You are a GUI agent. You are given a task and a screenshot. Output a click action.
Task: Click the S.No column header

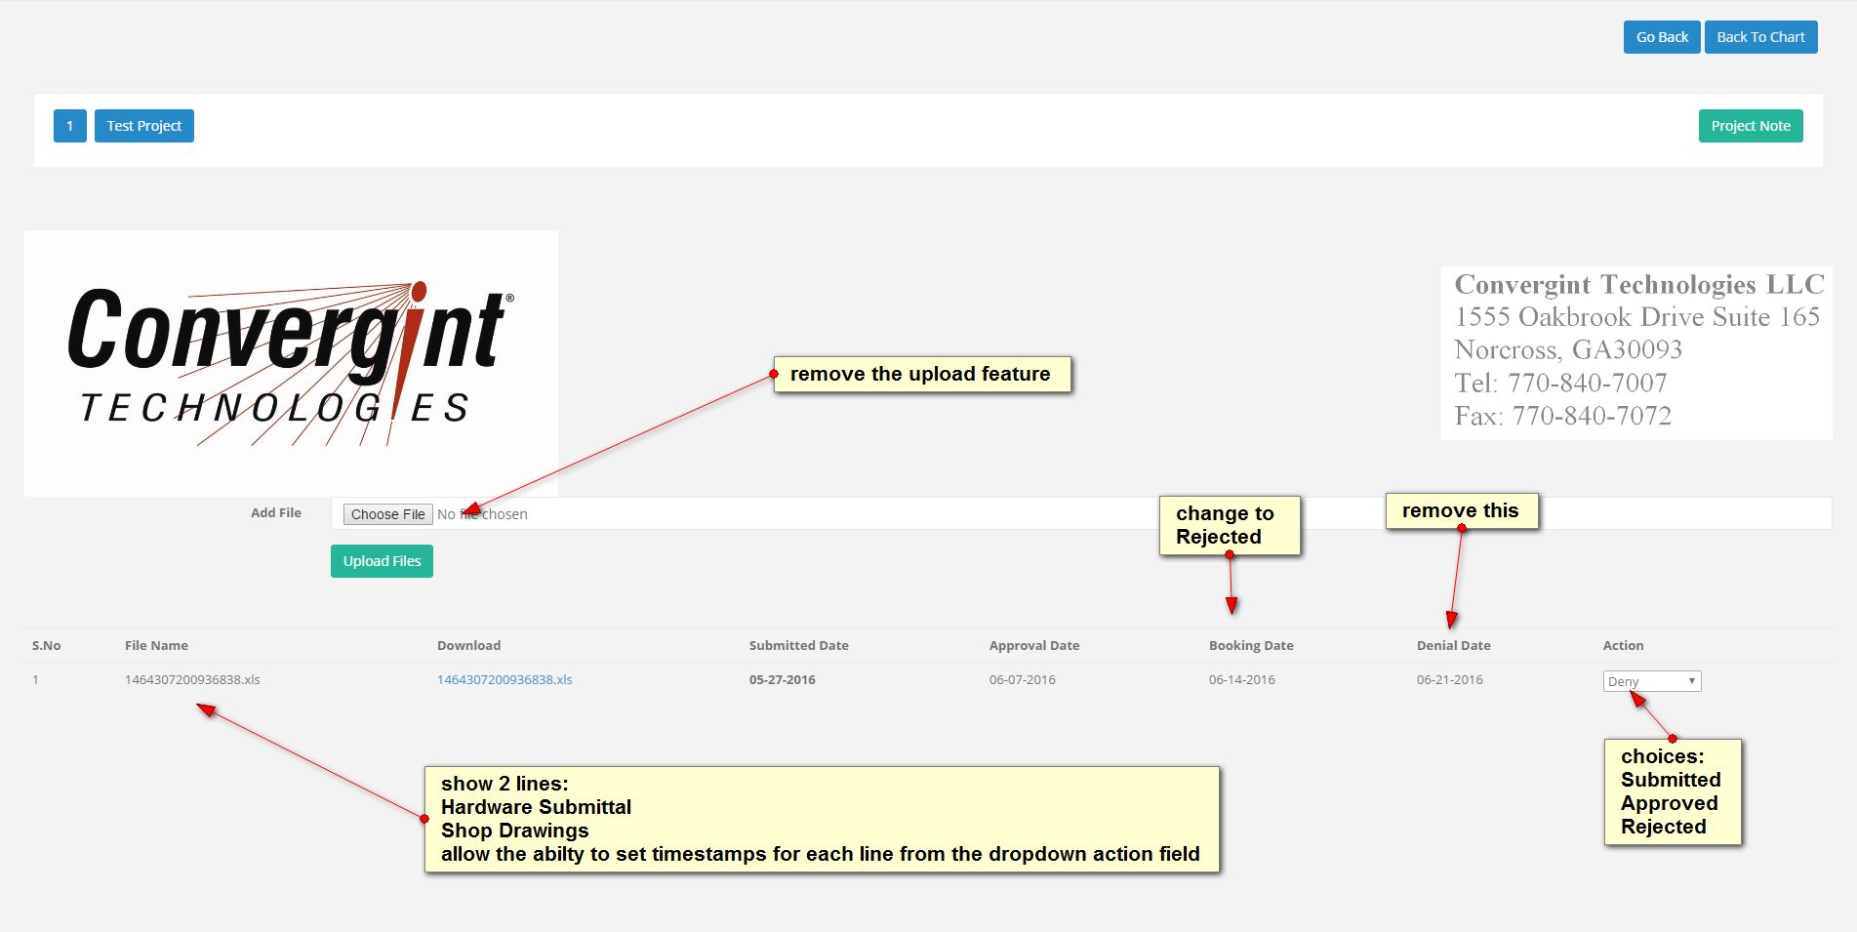click(47, 645)
